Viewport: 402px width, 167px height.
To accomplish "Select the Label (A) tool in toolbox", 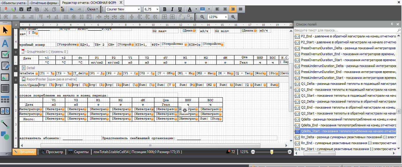I will (5, 43).
